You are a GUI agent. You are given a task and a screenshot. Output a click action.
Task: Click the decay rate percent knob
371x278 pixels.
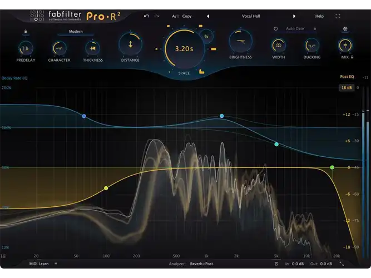pyautogui.click(x=206, y=36)
